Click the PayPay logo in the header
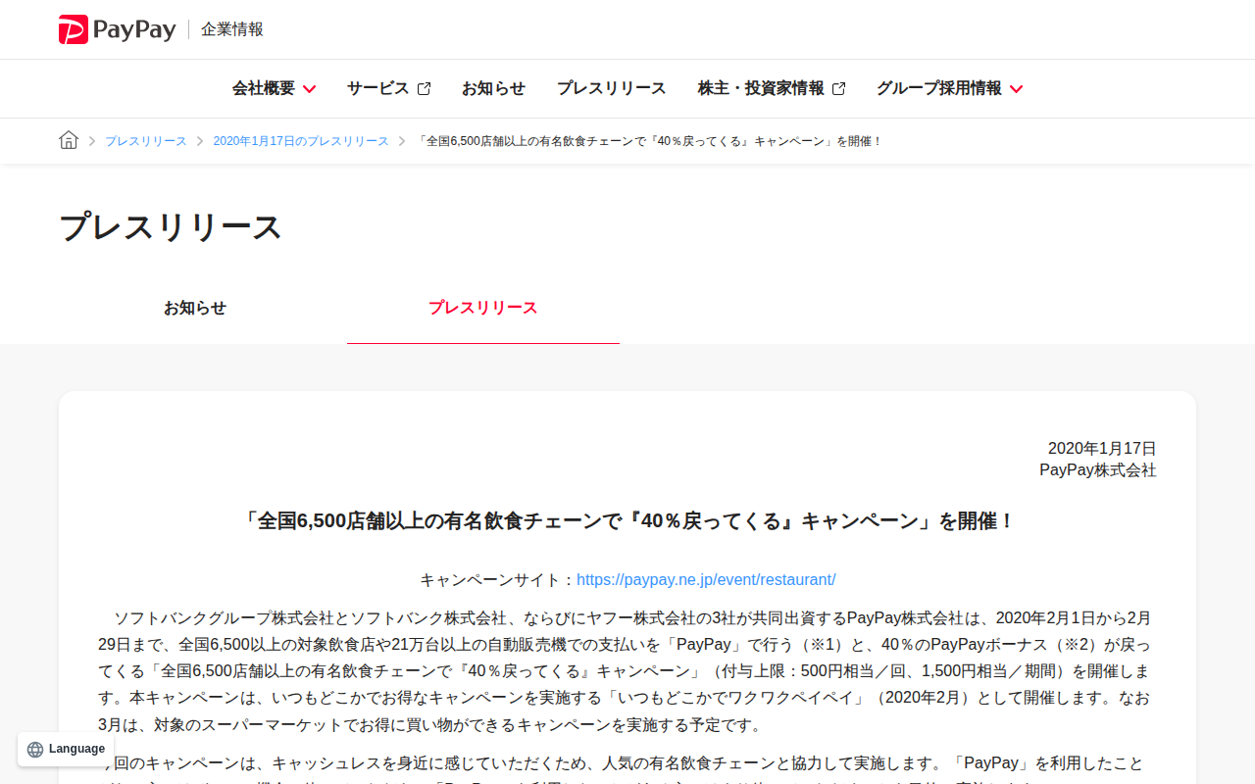Screen dimensions: 1255x784 point(117,29)
